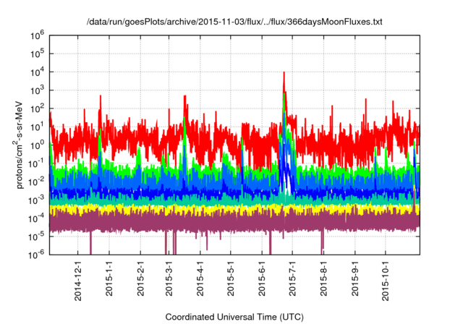Click the 10^-5 y-axis tick label
463x324 pixels.
click(36, 236)
